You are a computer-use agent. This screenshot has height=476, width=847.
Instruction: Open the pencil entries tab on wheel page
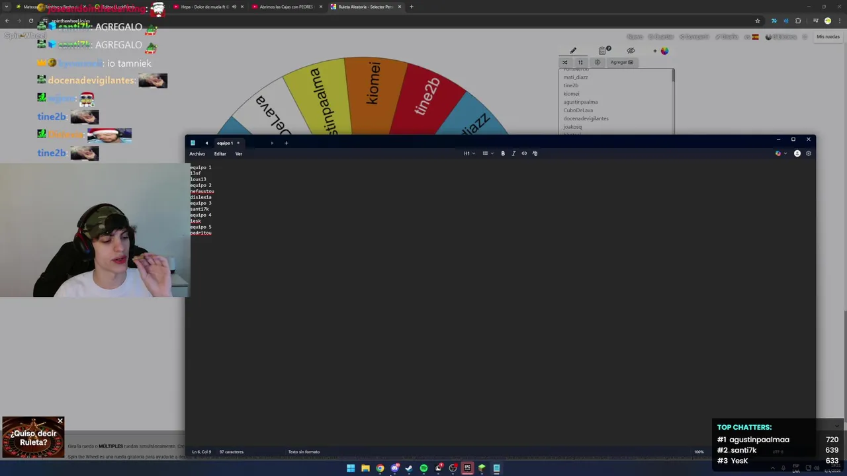pyautogui.click(x=573, y=51)
